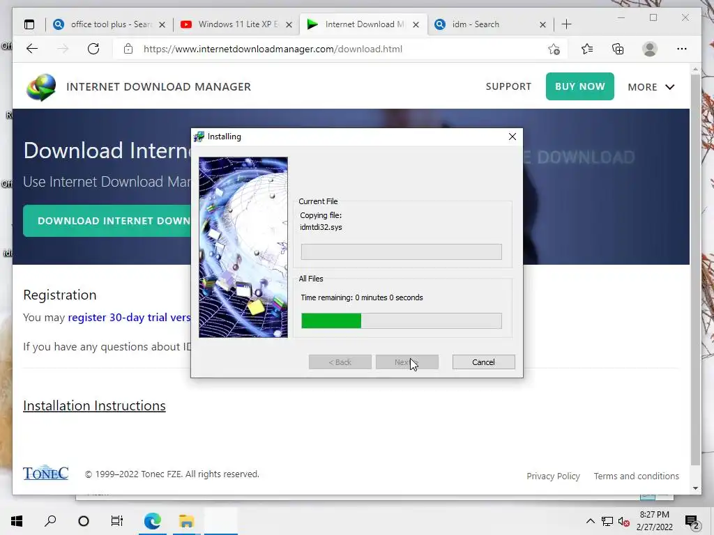Click the Tonec logo in footer
The width and height of the screenshot is (714, 535).
point(45,473)
